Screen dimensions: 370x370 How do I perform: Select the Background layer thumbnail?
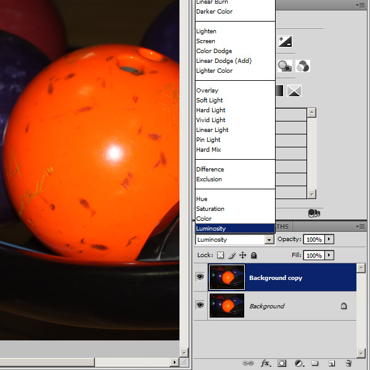coord(227,306)
